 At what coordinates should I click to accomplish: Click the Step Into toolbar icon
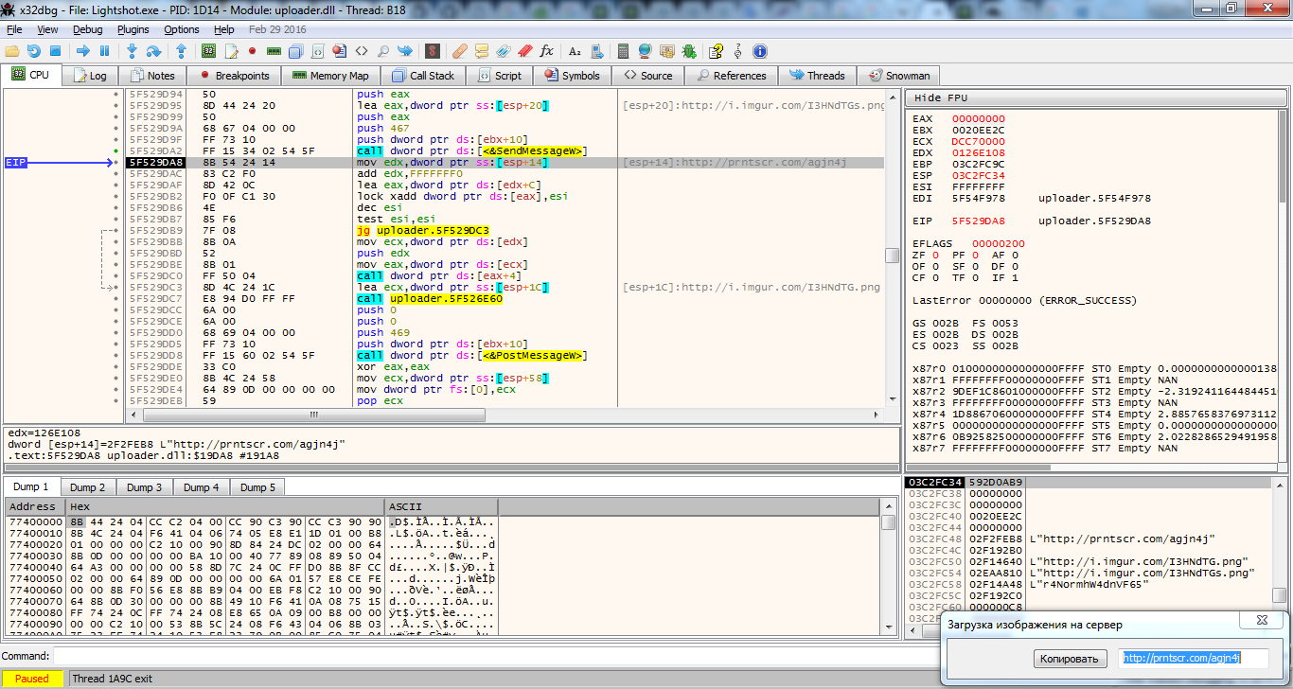click(132, 51)
